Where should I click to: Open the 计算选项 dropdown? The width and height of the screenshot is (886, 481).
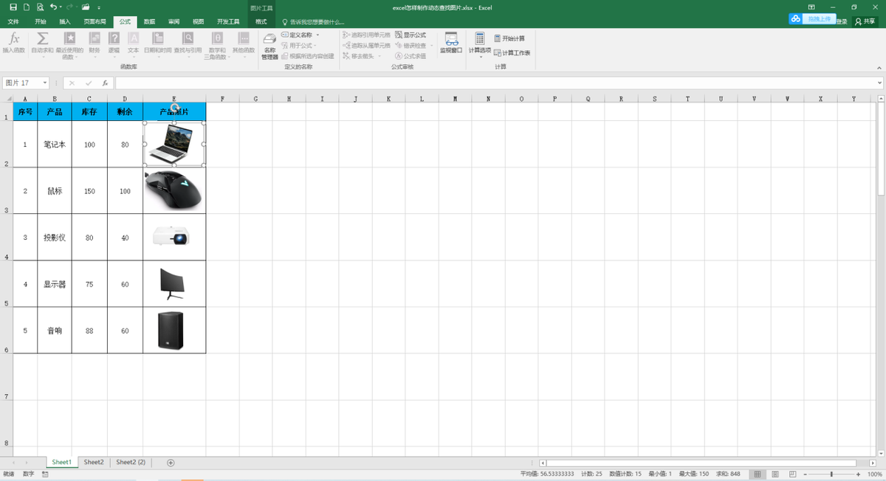480,44
